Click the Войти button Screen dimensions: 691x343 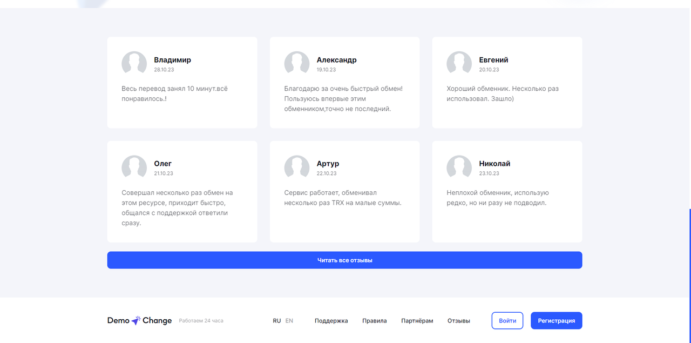[x=507, y=320]
